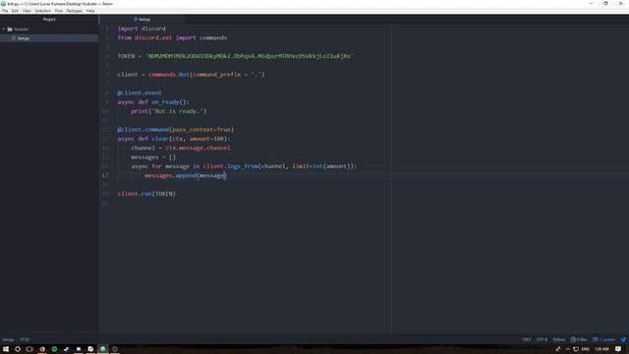The width and height of the screenshot is (629, 354).
Task: Switch the ENG input language
Action: coord(586,349)
